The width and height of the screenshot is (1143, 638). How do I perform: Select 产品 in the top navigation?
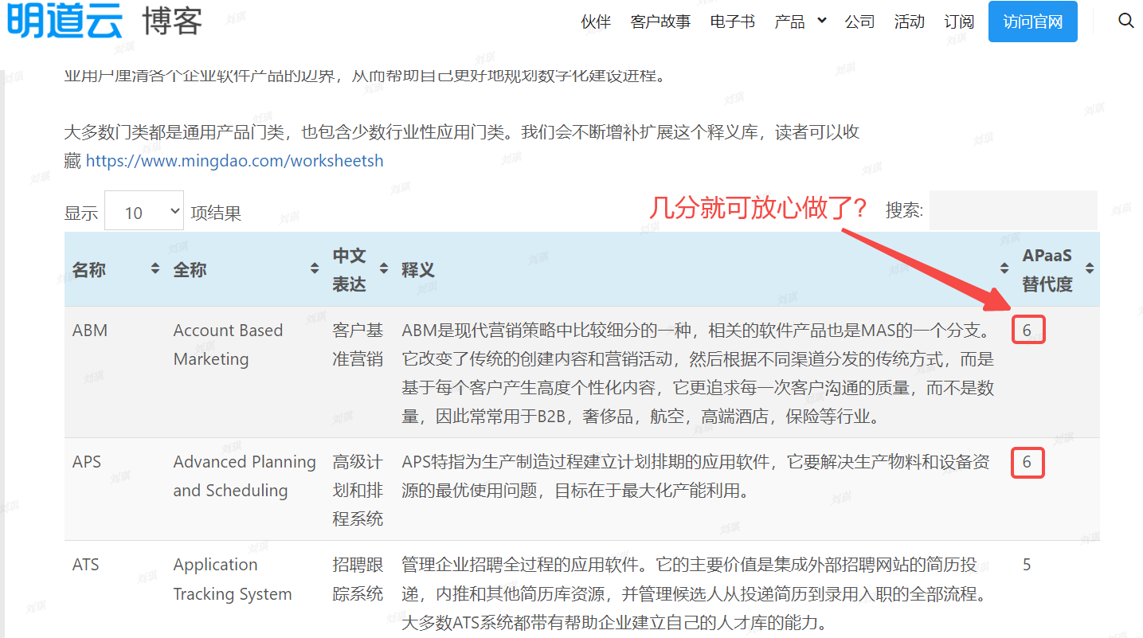(x=789, y=22)
